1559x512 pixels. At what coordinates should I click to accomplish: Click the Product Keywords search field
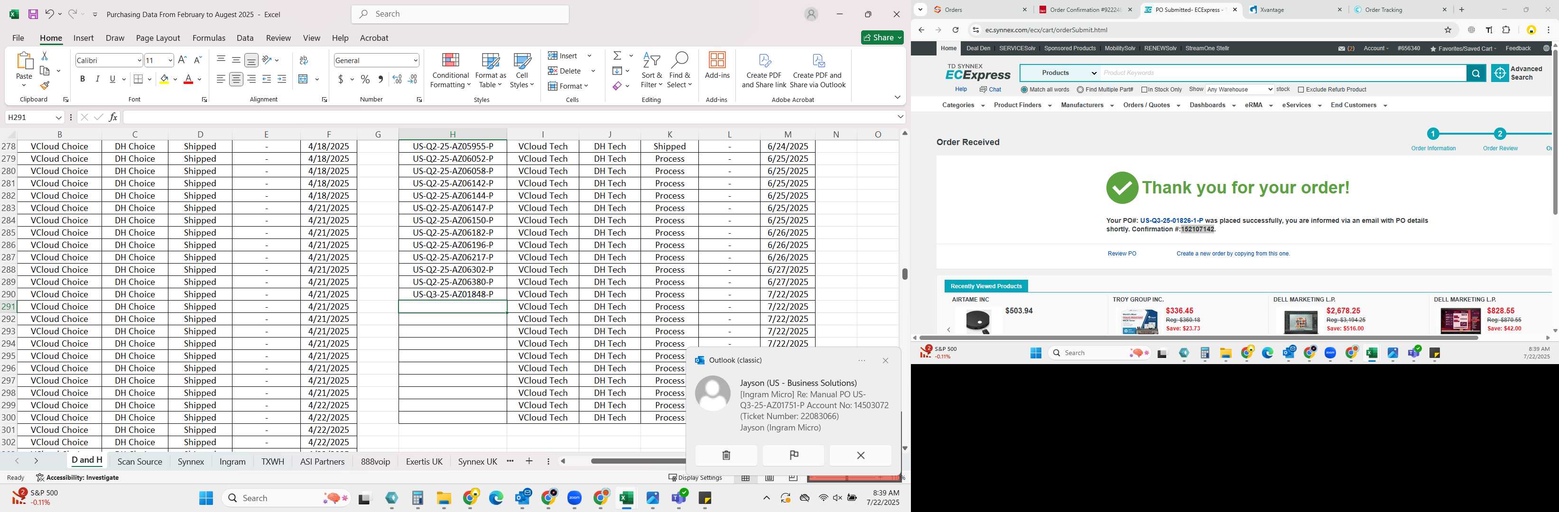(1283, 73)
